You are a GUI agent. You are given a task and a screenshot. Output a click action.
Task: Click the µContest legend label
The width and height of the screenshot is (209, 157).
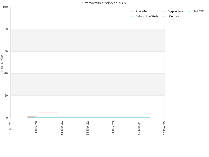point(173,16)
